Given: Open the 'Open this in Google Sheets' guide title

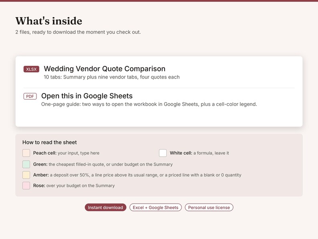Looking at the screenshot, I should pos(87,96).
